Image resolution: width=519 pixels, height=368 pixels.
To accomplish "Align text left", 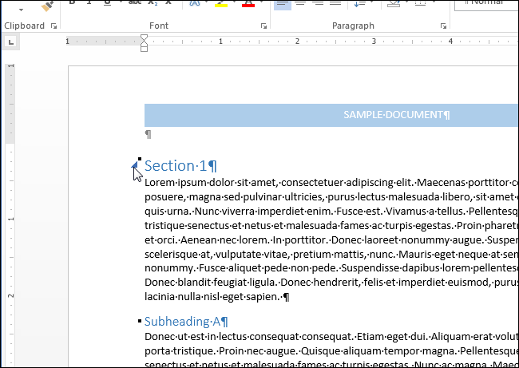I will [283, 3].
